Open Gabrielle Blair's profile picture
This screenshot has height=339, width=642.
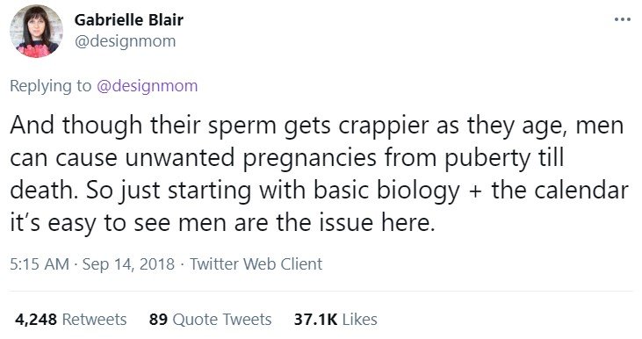(36, 31)
